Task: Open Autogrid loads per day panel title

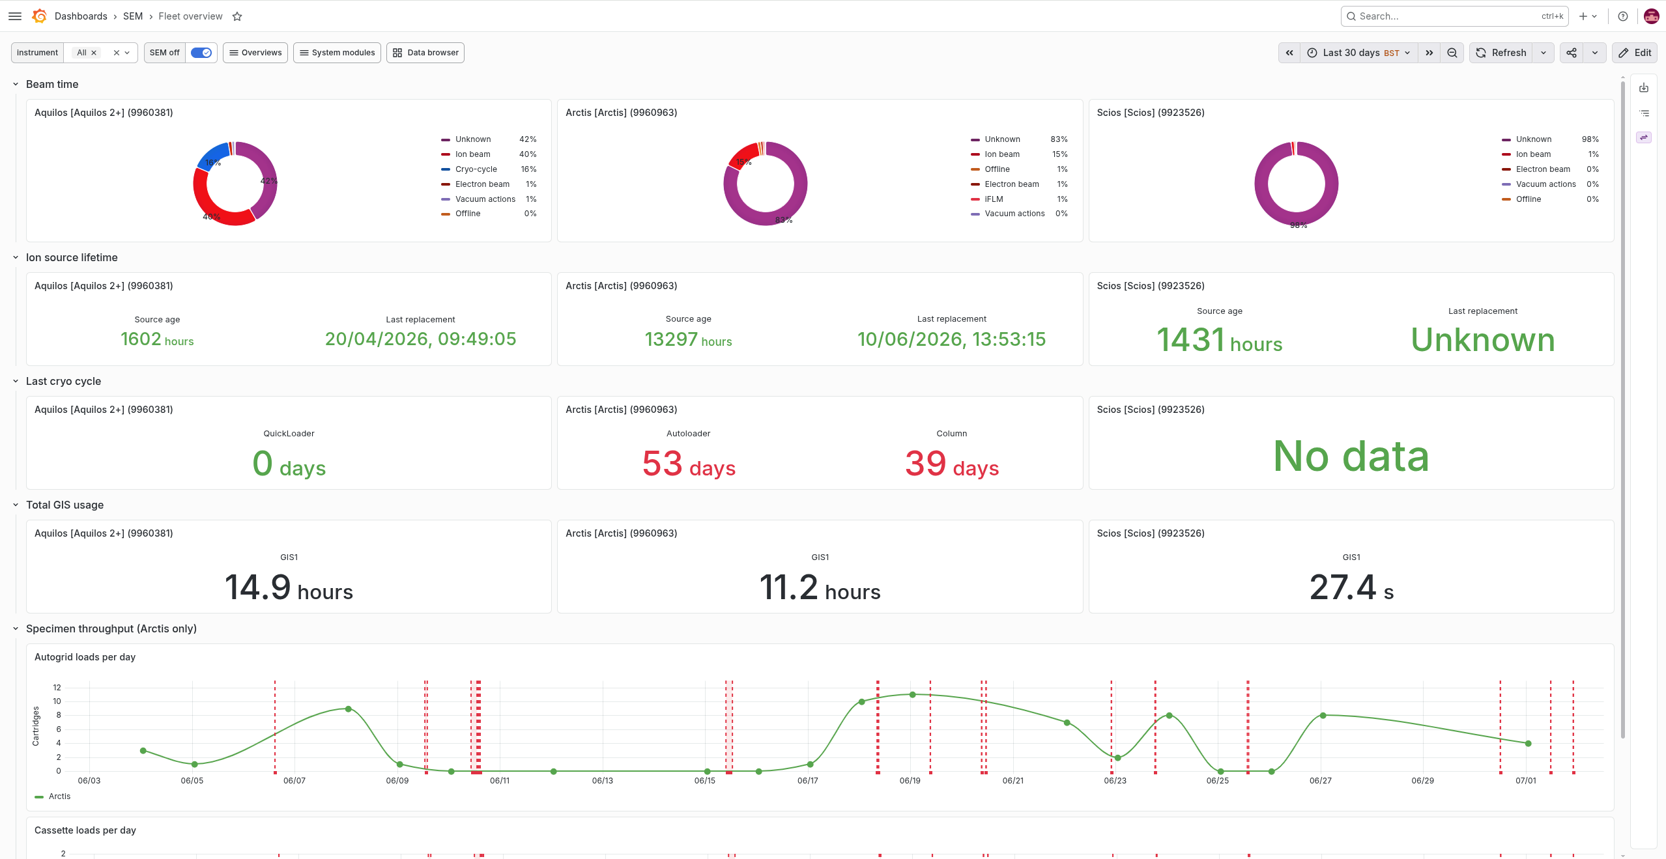Action: point(85,657)
